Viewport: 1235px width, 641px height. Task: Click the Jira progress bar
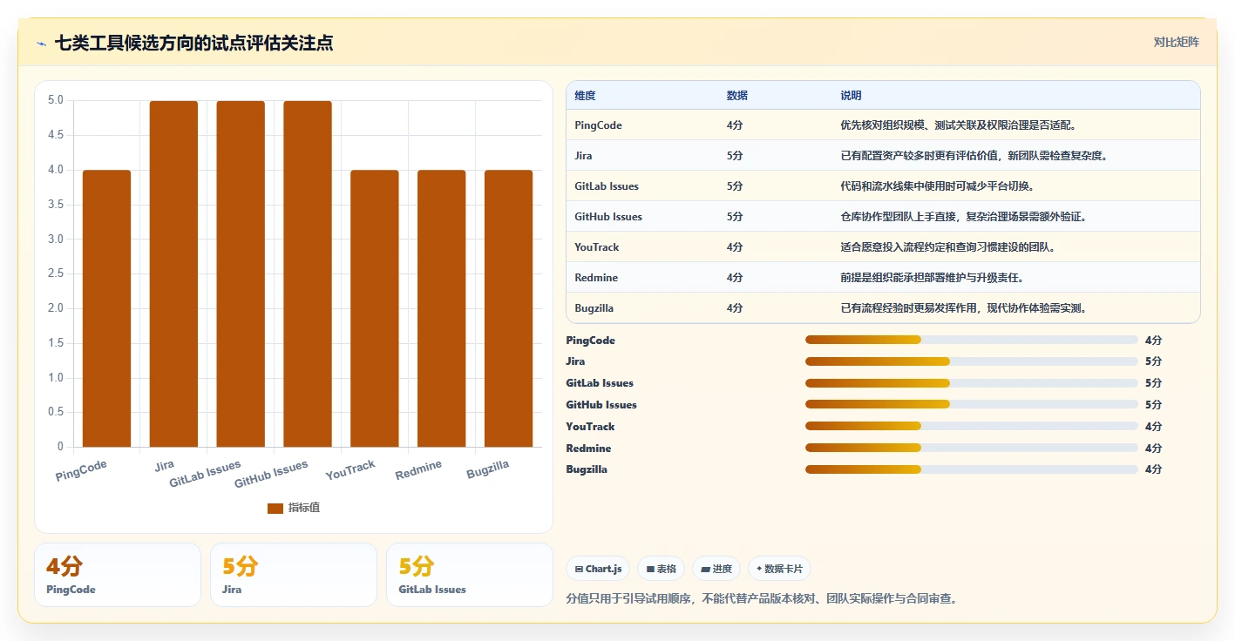[x=972, y=361]
